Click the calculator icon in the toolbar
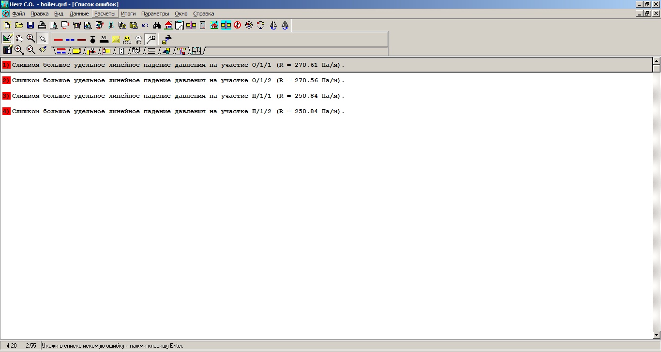Screen dimensions: 661x352 pos(202,25)
